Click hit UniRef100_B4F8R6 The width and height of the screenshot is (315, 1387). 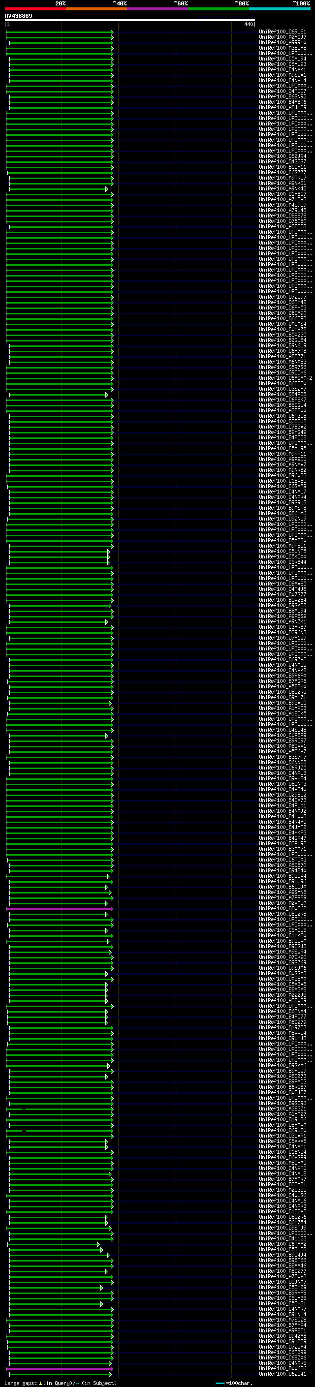282,102
